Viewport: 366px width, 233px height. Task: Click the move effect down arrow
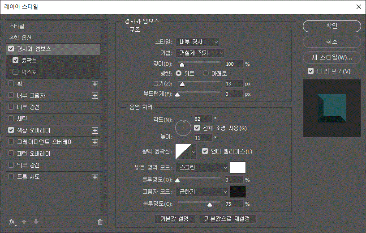(x=36, y=221)
